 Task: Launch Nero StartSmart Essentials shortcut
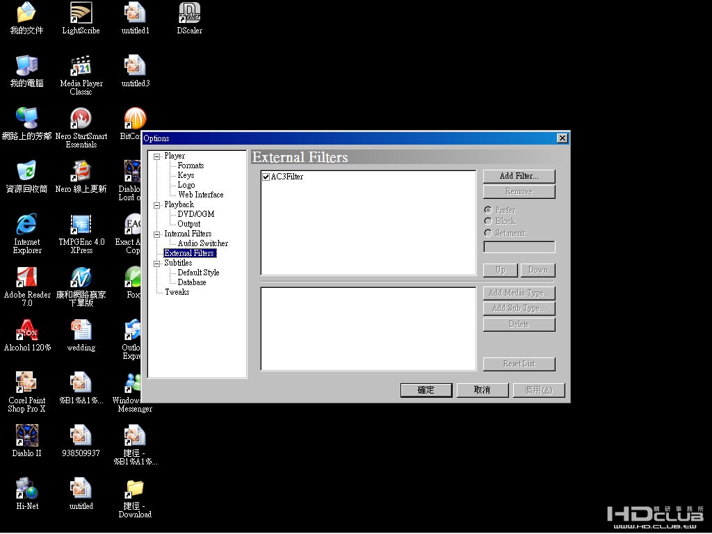pyautogui.click(x=81, y=118)
